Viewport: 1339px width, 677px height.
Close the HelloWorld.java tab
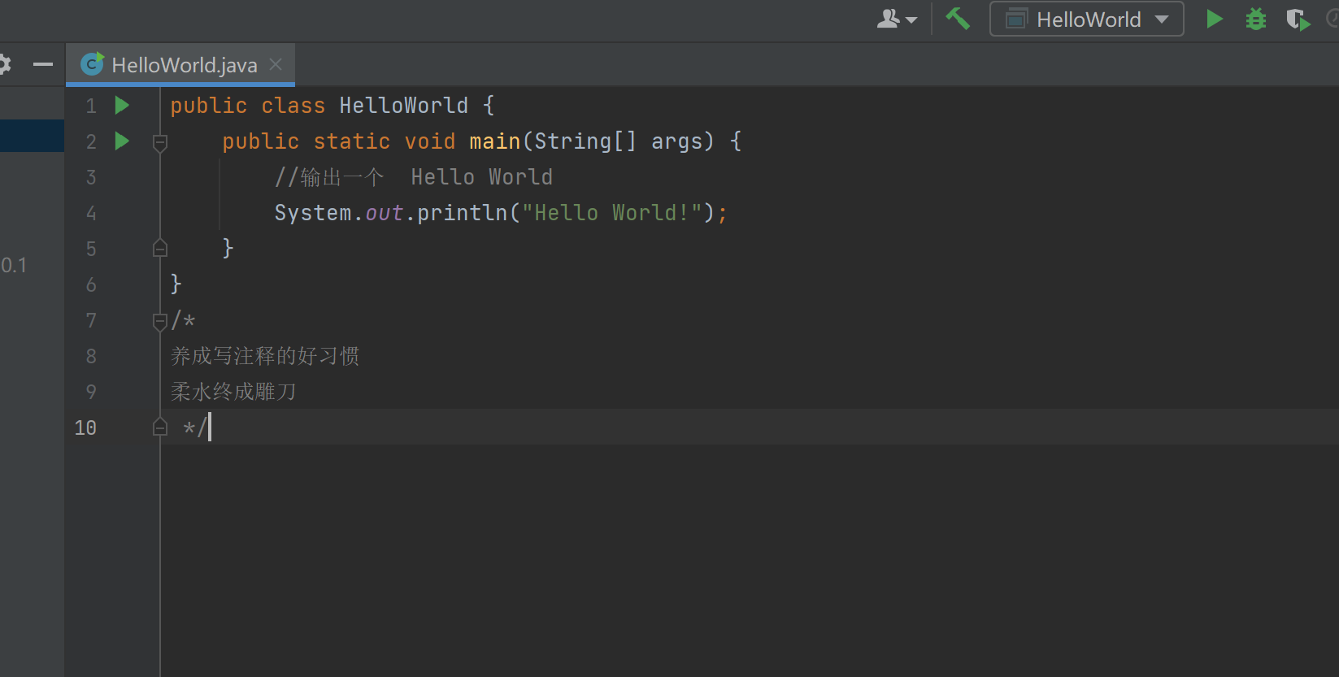click(276, 64)
